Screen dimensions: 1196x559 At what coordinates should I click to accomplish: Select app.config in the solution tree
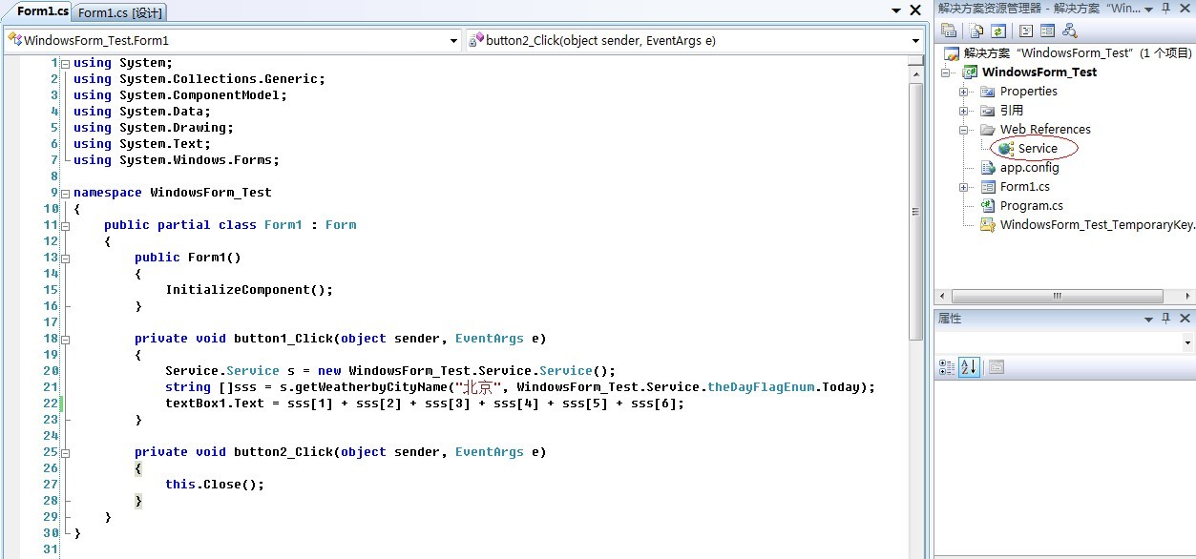point(1029,168)
